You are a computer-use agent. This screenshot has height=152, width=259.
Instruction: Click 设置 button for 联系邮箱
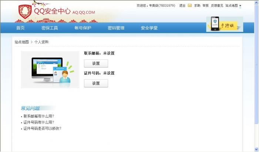point(96,64)
